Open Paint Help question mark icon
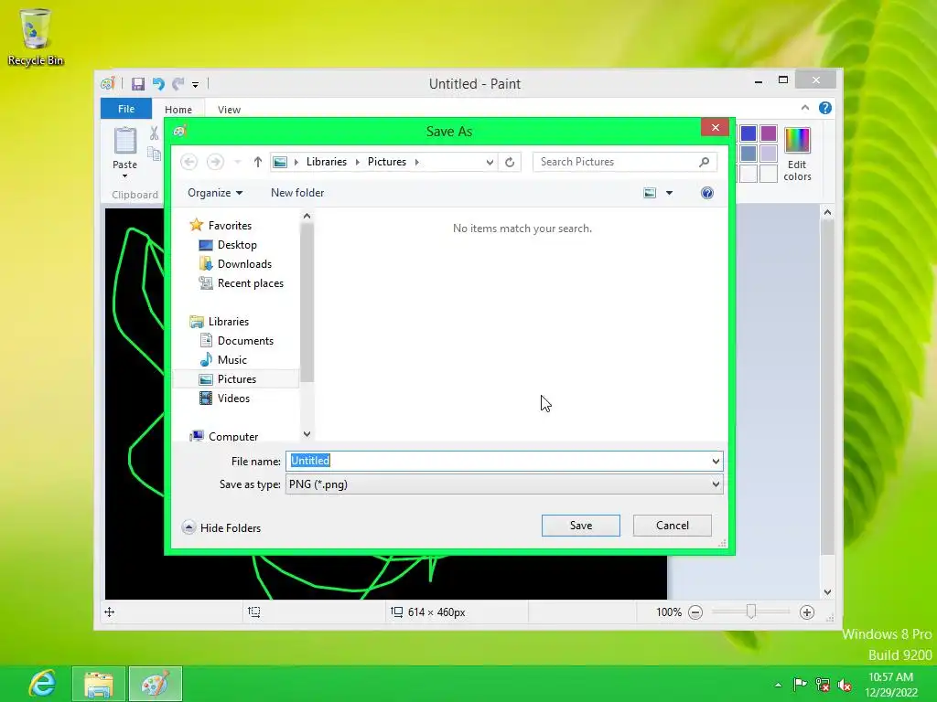The image size is (937, 702). (x=825, y=108)
